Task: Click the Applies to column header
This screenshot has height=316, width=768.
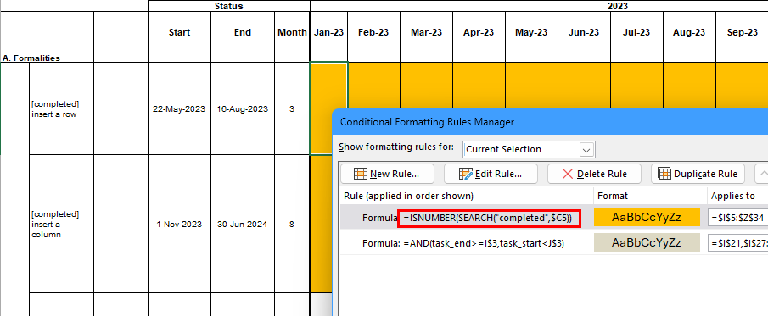Action: tap(737, 197)
